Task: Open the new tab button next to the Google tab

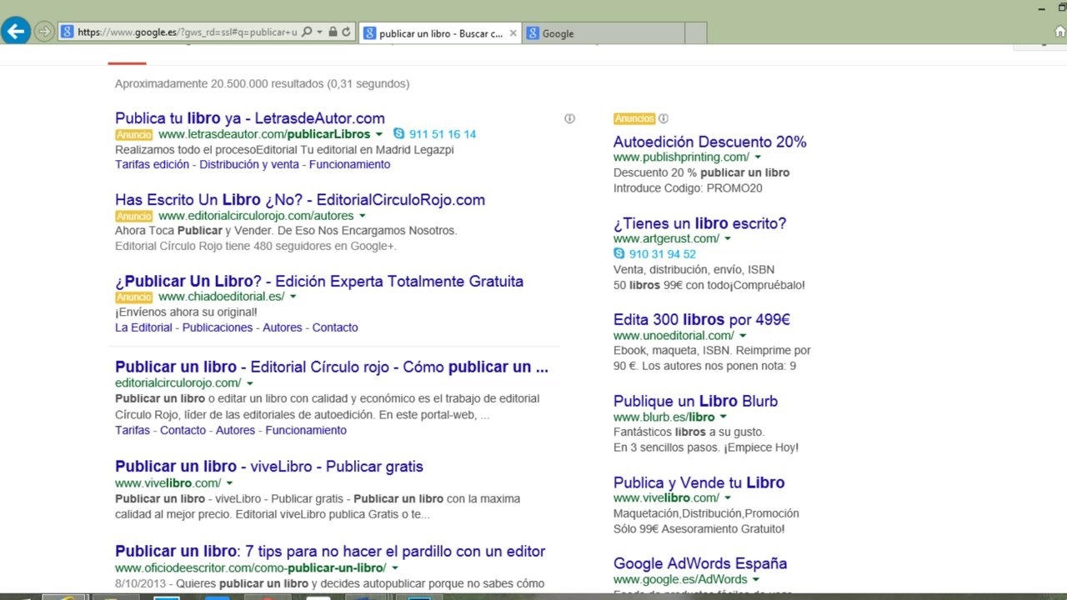Action: (696, 33)
